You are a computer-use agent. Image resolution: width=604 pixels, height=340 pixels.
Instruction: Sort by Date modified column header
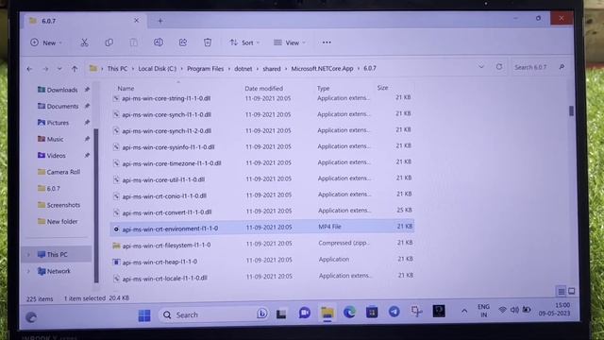(264, 88)
